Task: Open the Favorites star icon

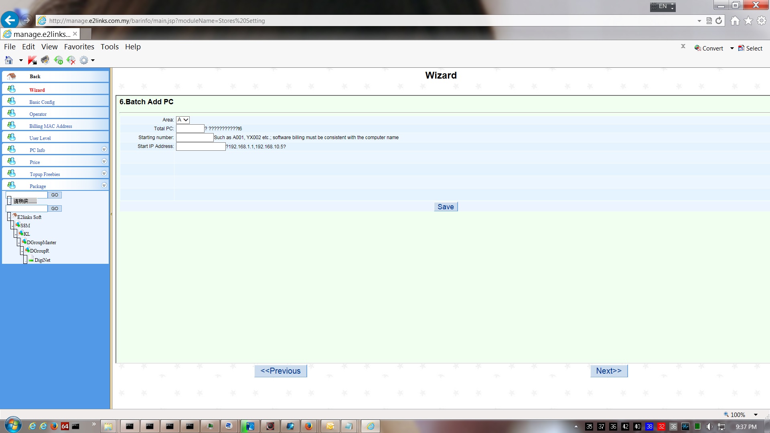Action: [748, 20]
